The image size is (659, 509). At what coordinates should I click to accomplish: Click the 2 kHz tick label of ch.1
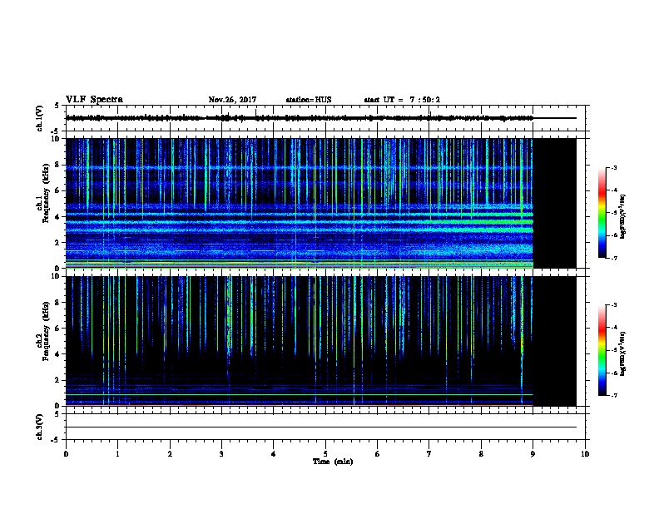(57, 243)
